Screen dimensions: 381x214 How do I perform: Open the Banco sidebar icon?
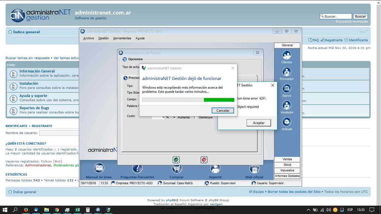click(x=286, y=88)
